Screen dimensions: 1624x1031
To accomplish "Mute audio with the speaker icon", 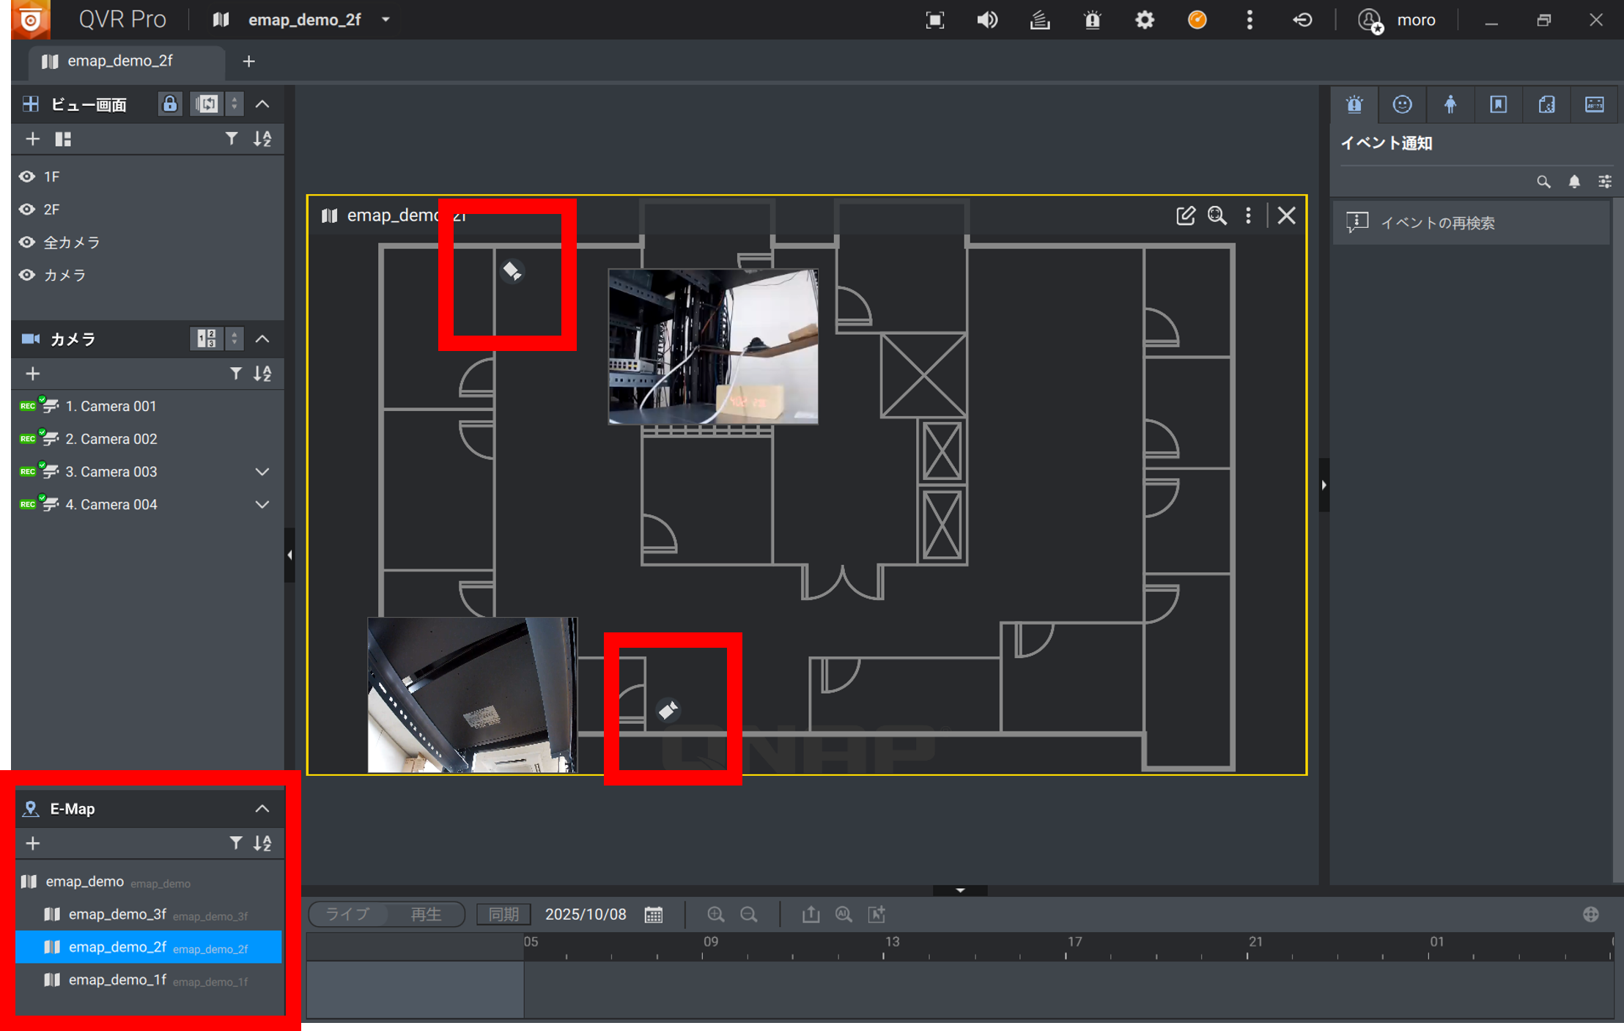I will pos(987,20).
